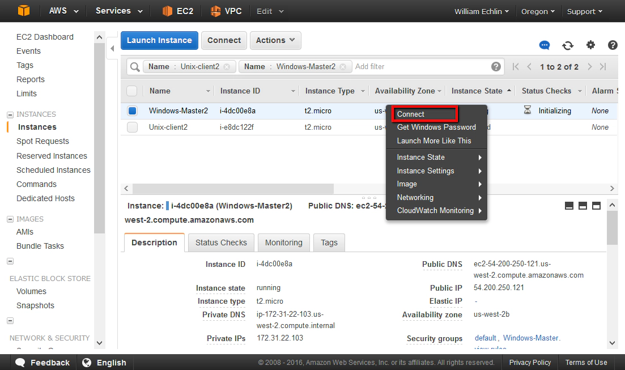Switch to the Monitoring tab
Viewport: 625px width, 370px height.
tap(283, 243)
